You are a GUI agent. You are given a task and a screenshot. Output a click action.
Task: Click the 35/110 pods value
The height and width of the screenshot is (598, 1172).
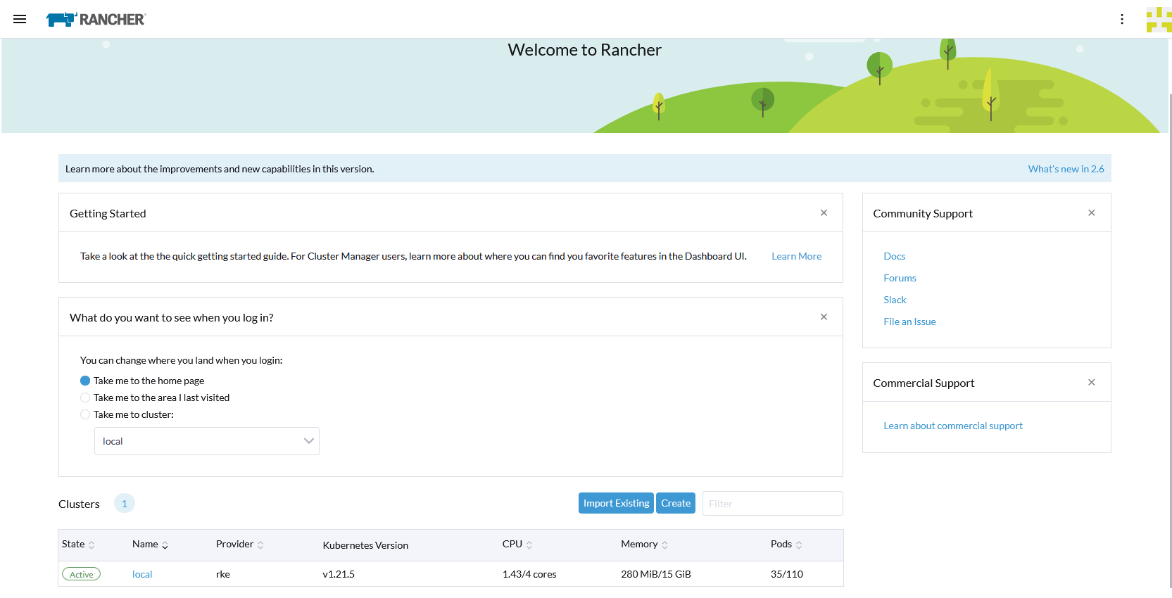(787, 574)
